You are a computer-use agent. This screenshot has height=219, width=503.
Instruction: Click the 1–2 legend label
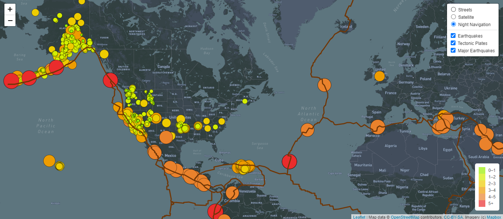pos(492,177)
